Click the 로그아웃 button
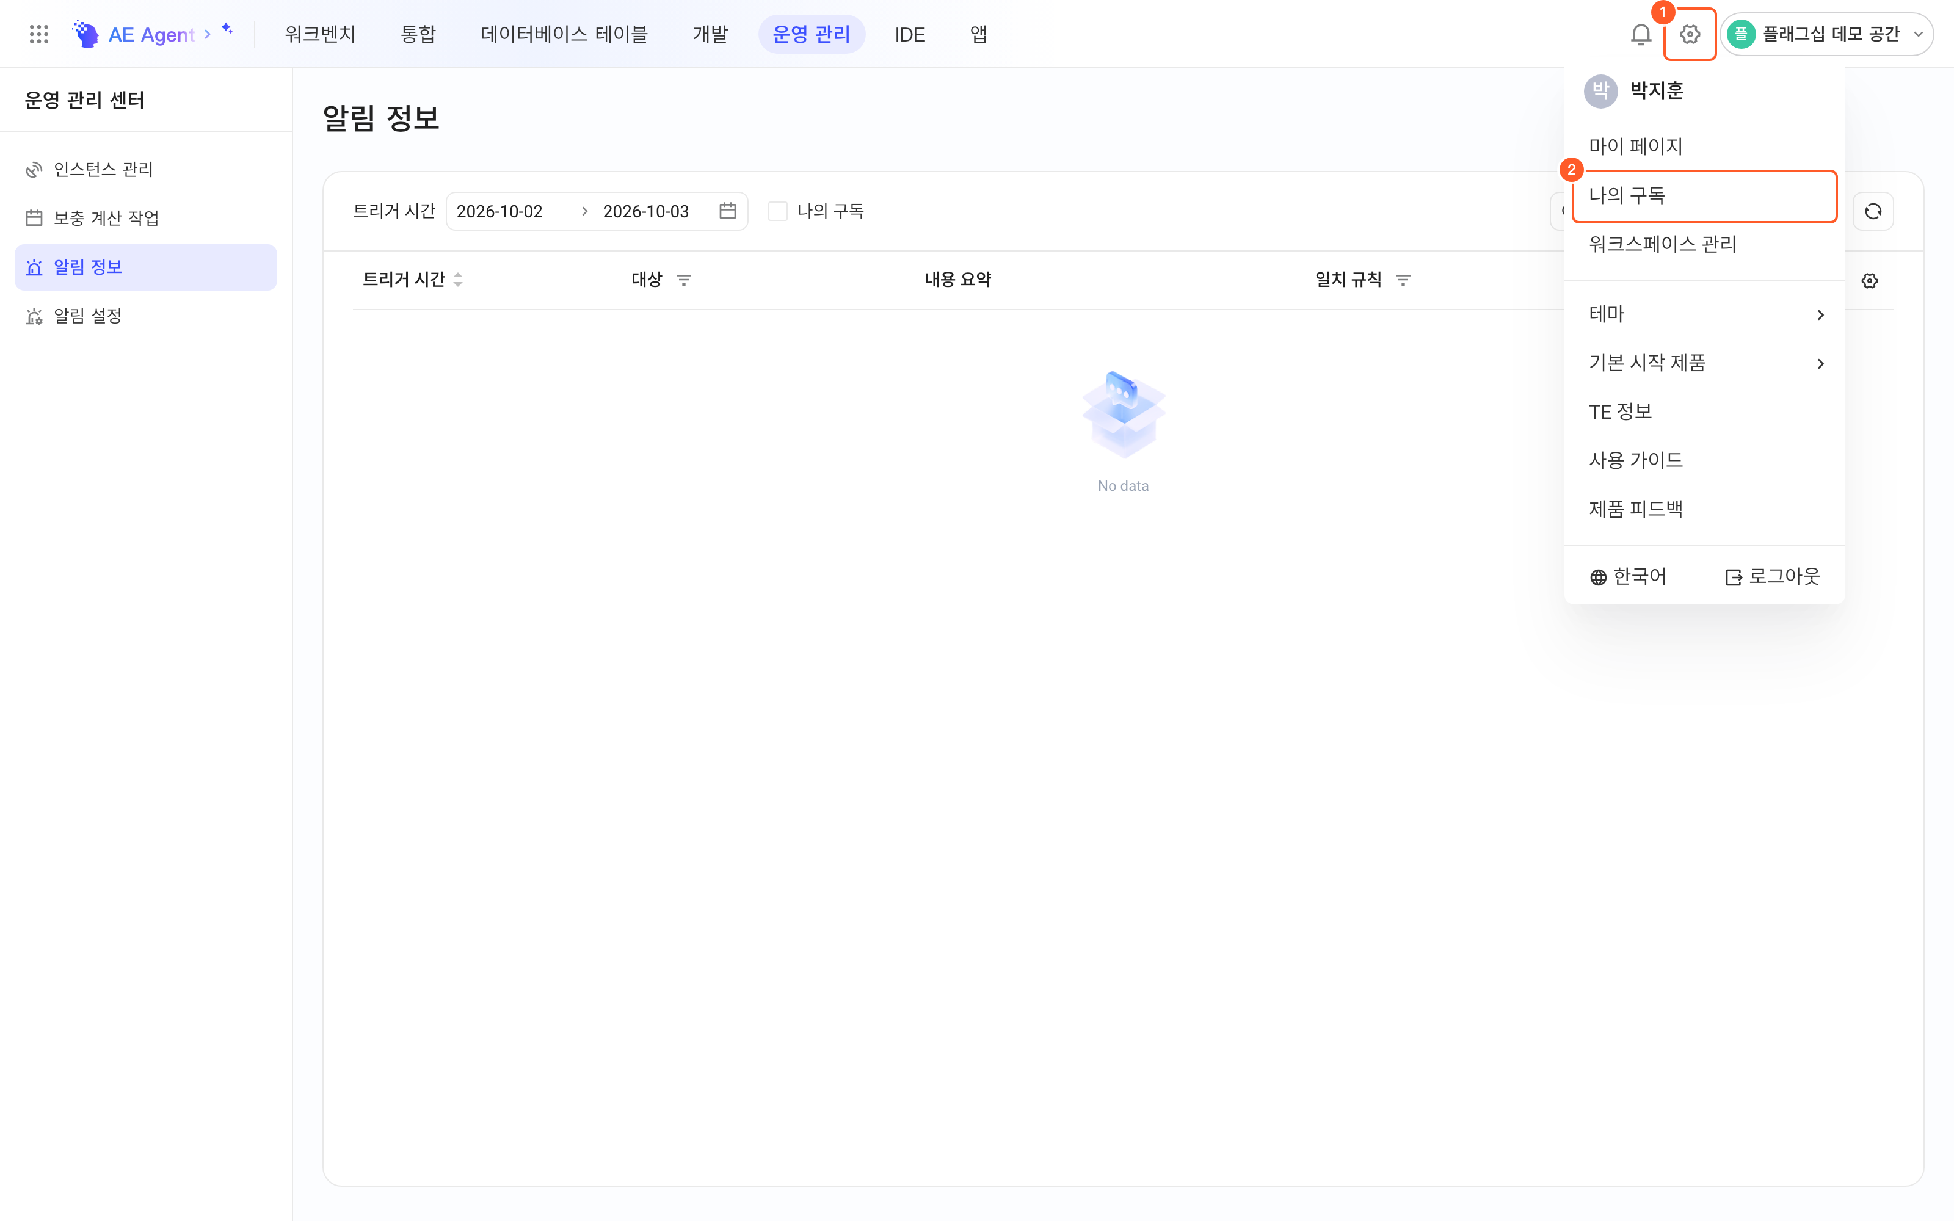Screen dimensions: 1954x1221 1772,576
